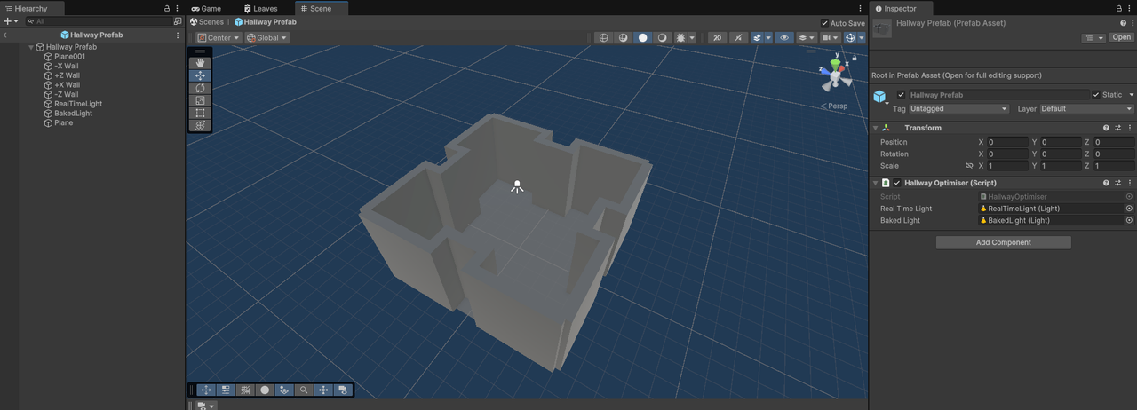Toggle Hallway Optimiser script enabled checkbox

(x=897, y=183)
